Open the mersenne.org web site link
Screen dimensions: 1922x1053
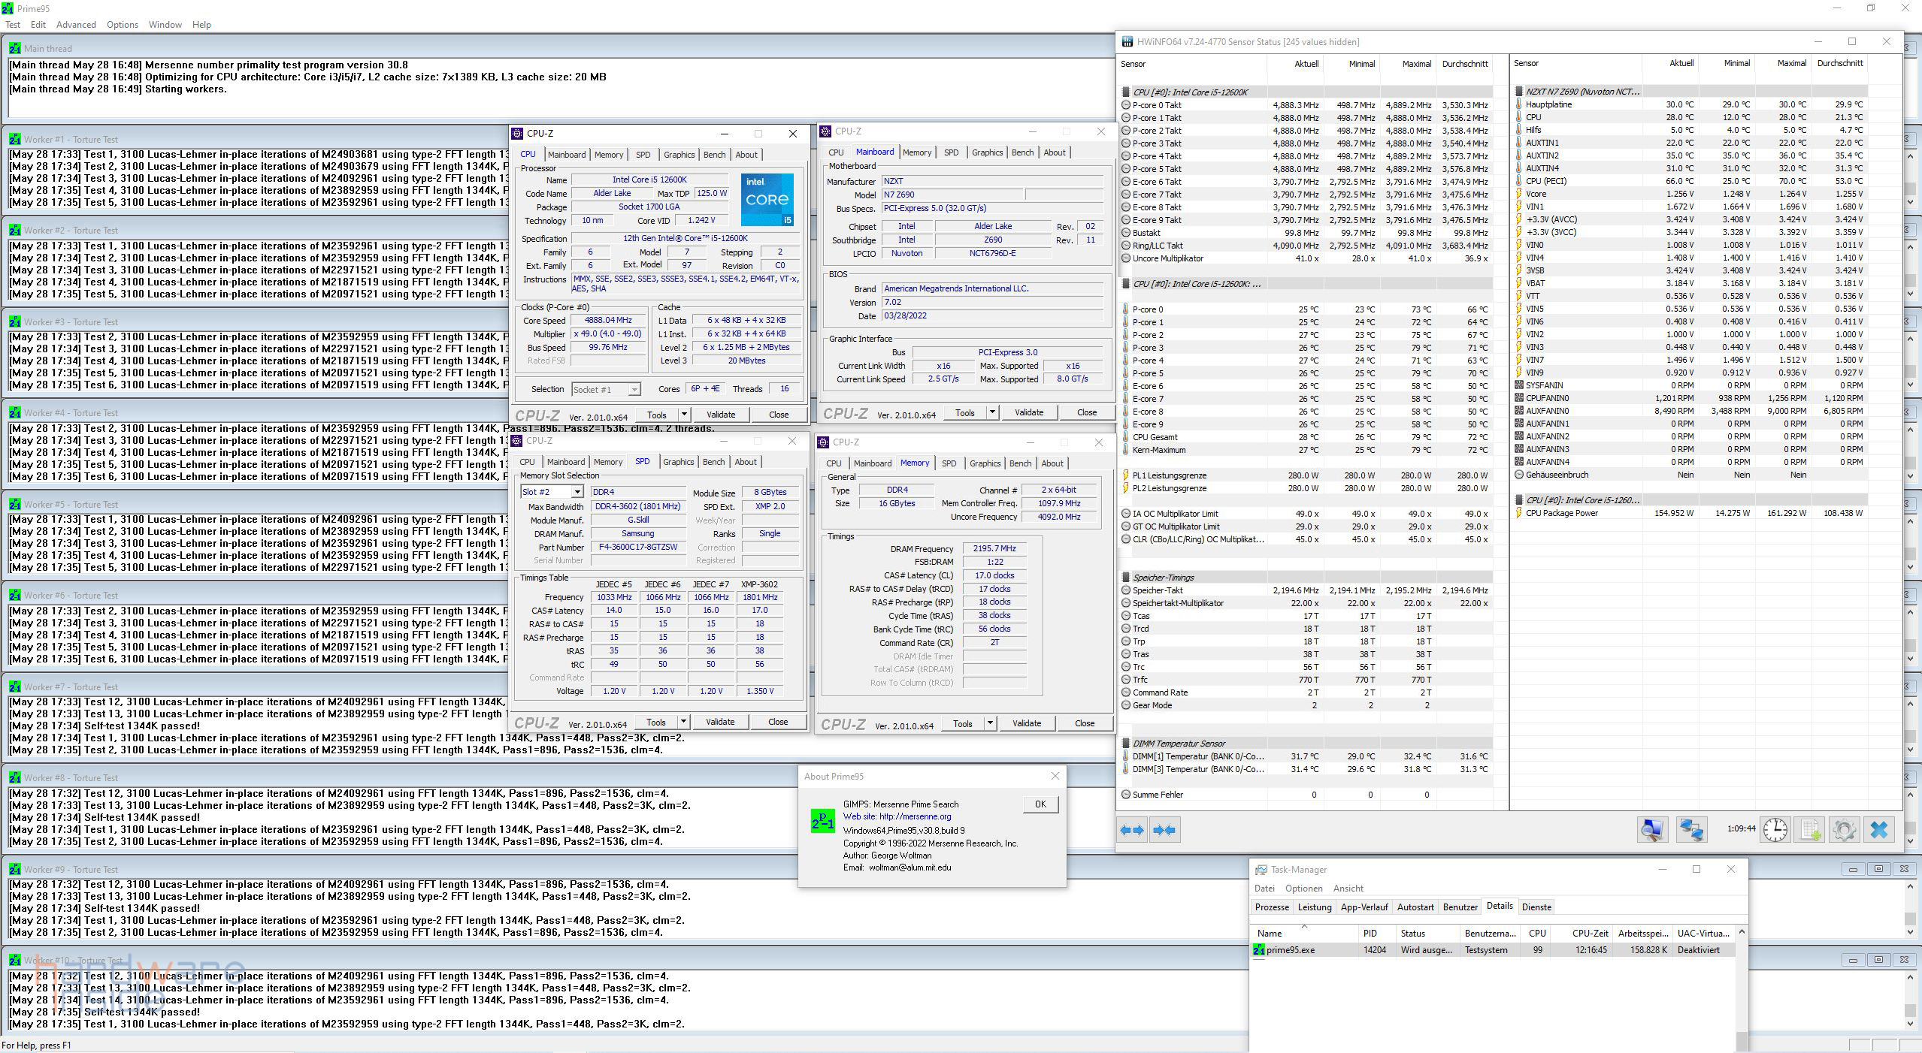915,816
